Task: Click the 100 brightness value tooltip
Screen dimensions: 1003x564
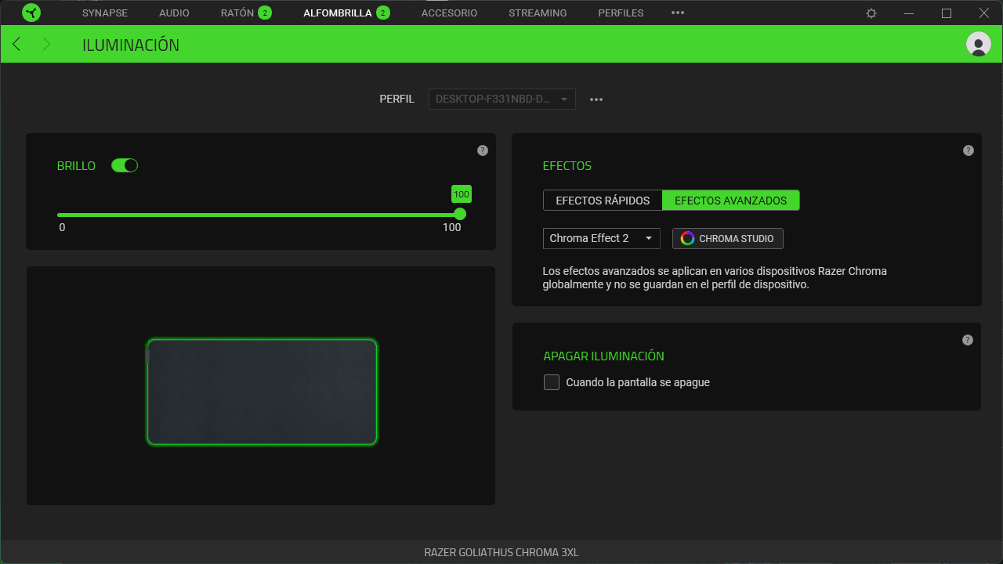Action: coord(462,194)
